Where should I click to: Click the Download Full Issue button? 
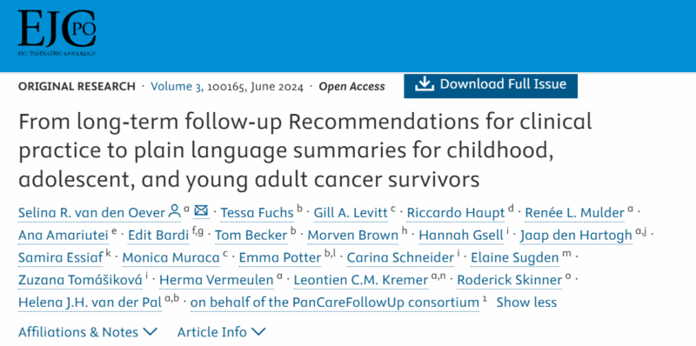(x=491, y=85)
